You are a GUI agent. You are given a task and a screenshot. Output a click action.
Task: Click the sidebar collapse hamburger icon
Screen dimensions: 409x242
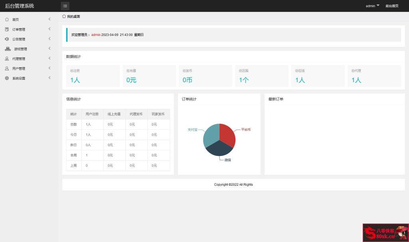click(65, 6)
